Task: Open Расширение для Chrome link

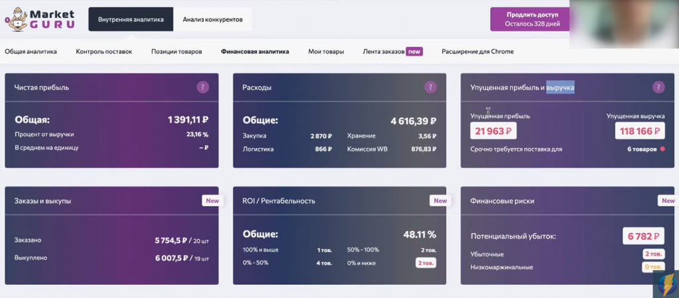Action: [x=477, y=51]
